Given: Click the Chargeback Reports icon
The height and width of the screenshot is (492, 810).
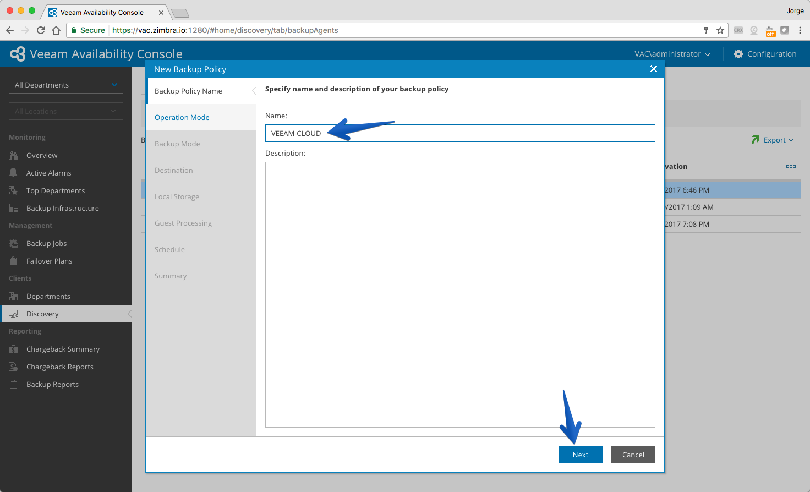Looking at the screenshot, I should 13,367.
